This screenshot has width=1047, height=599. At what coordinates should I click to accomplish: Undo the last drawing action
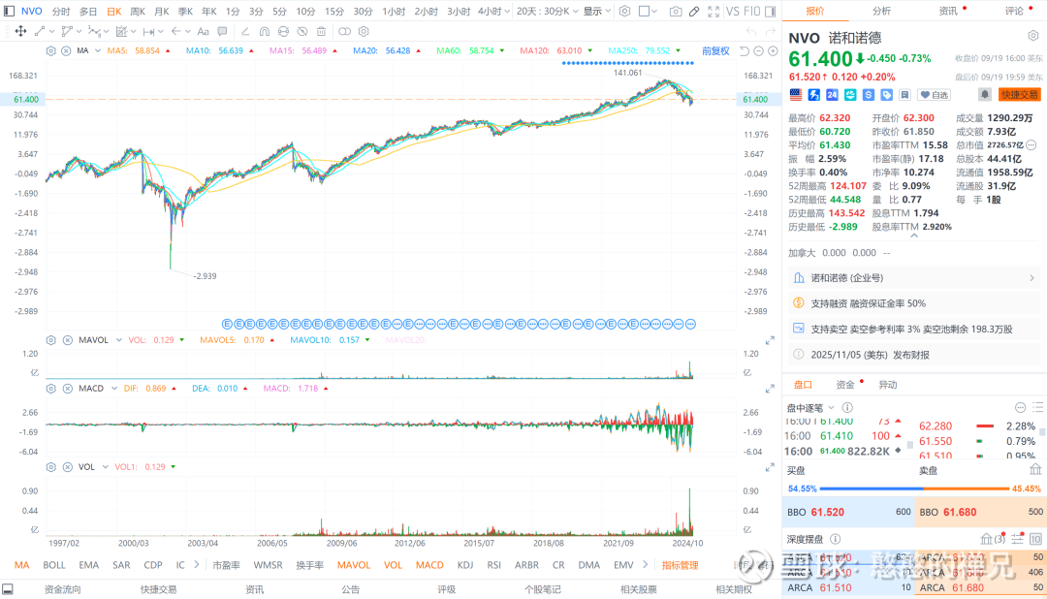[x=751, y=31]
